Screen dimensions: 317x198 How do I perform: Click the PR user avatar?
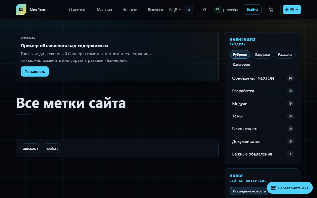coord(218,10)
